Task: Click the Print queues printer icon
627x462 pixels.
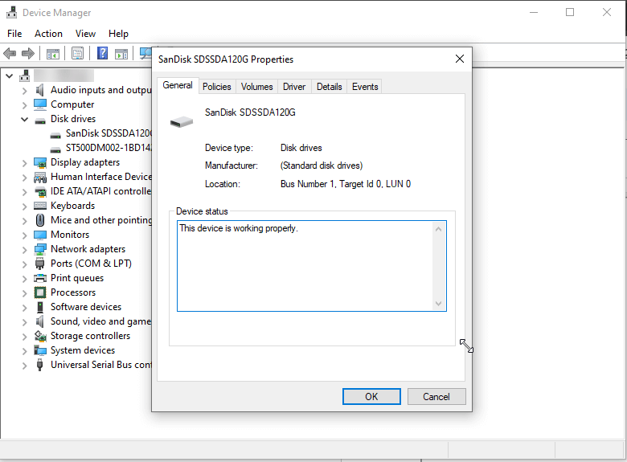Action: coord(40,278)
